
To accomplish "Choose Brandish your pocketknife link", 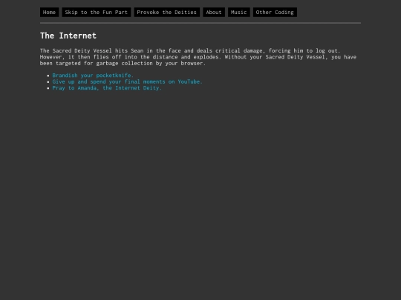I will 93,76.
